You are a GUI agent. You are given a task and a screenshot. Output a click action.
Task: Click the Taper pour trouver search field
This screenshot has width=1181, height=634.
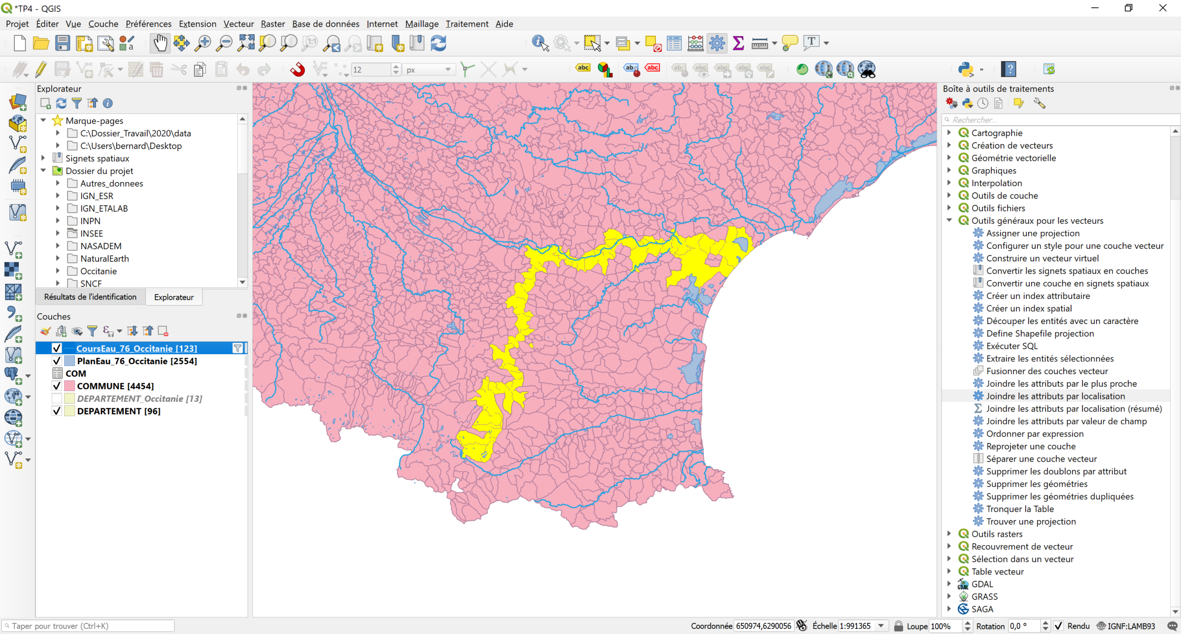point(88,626)
